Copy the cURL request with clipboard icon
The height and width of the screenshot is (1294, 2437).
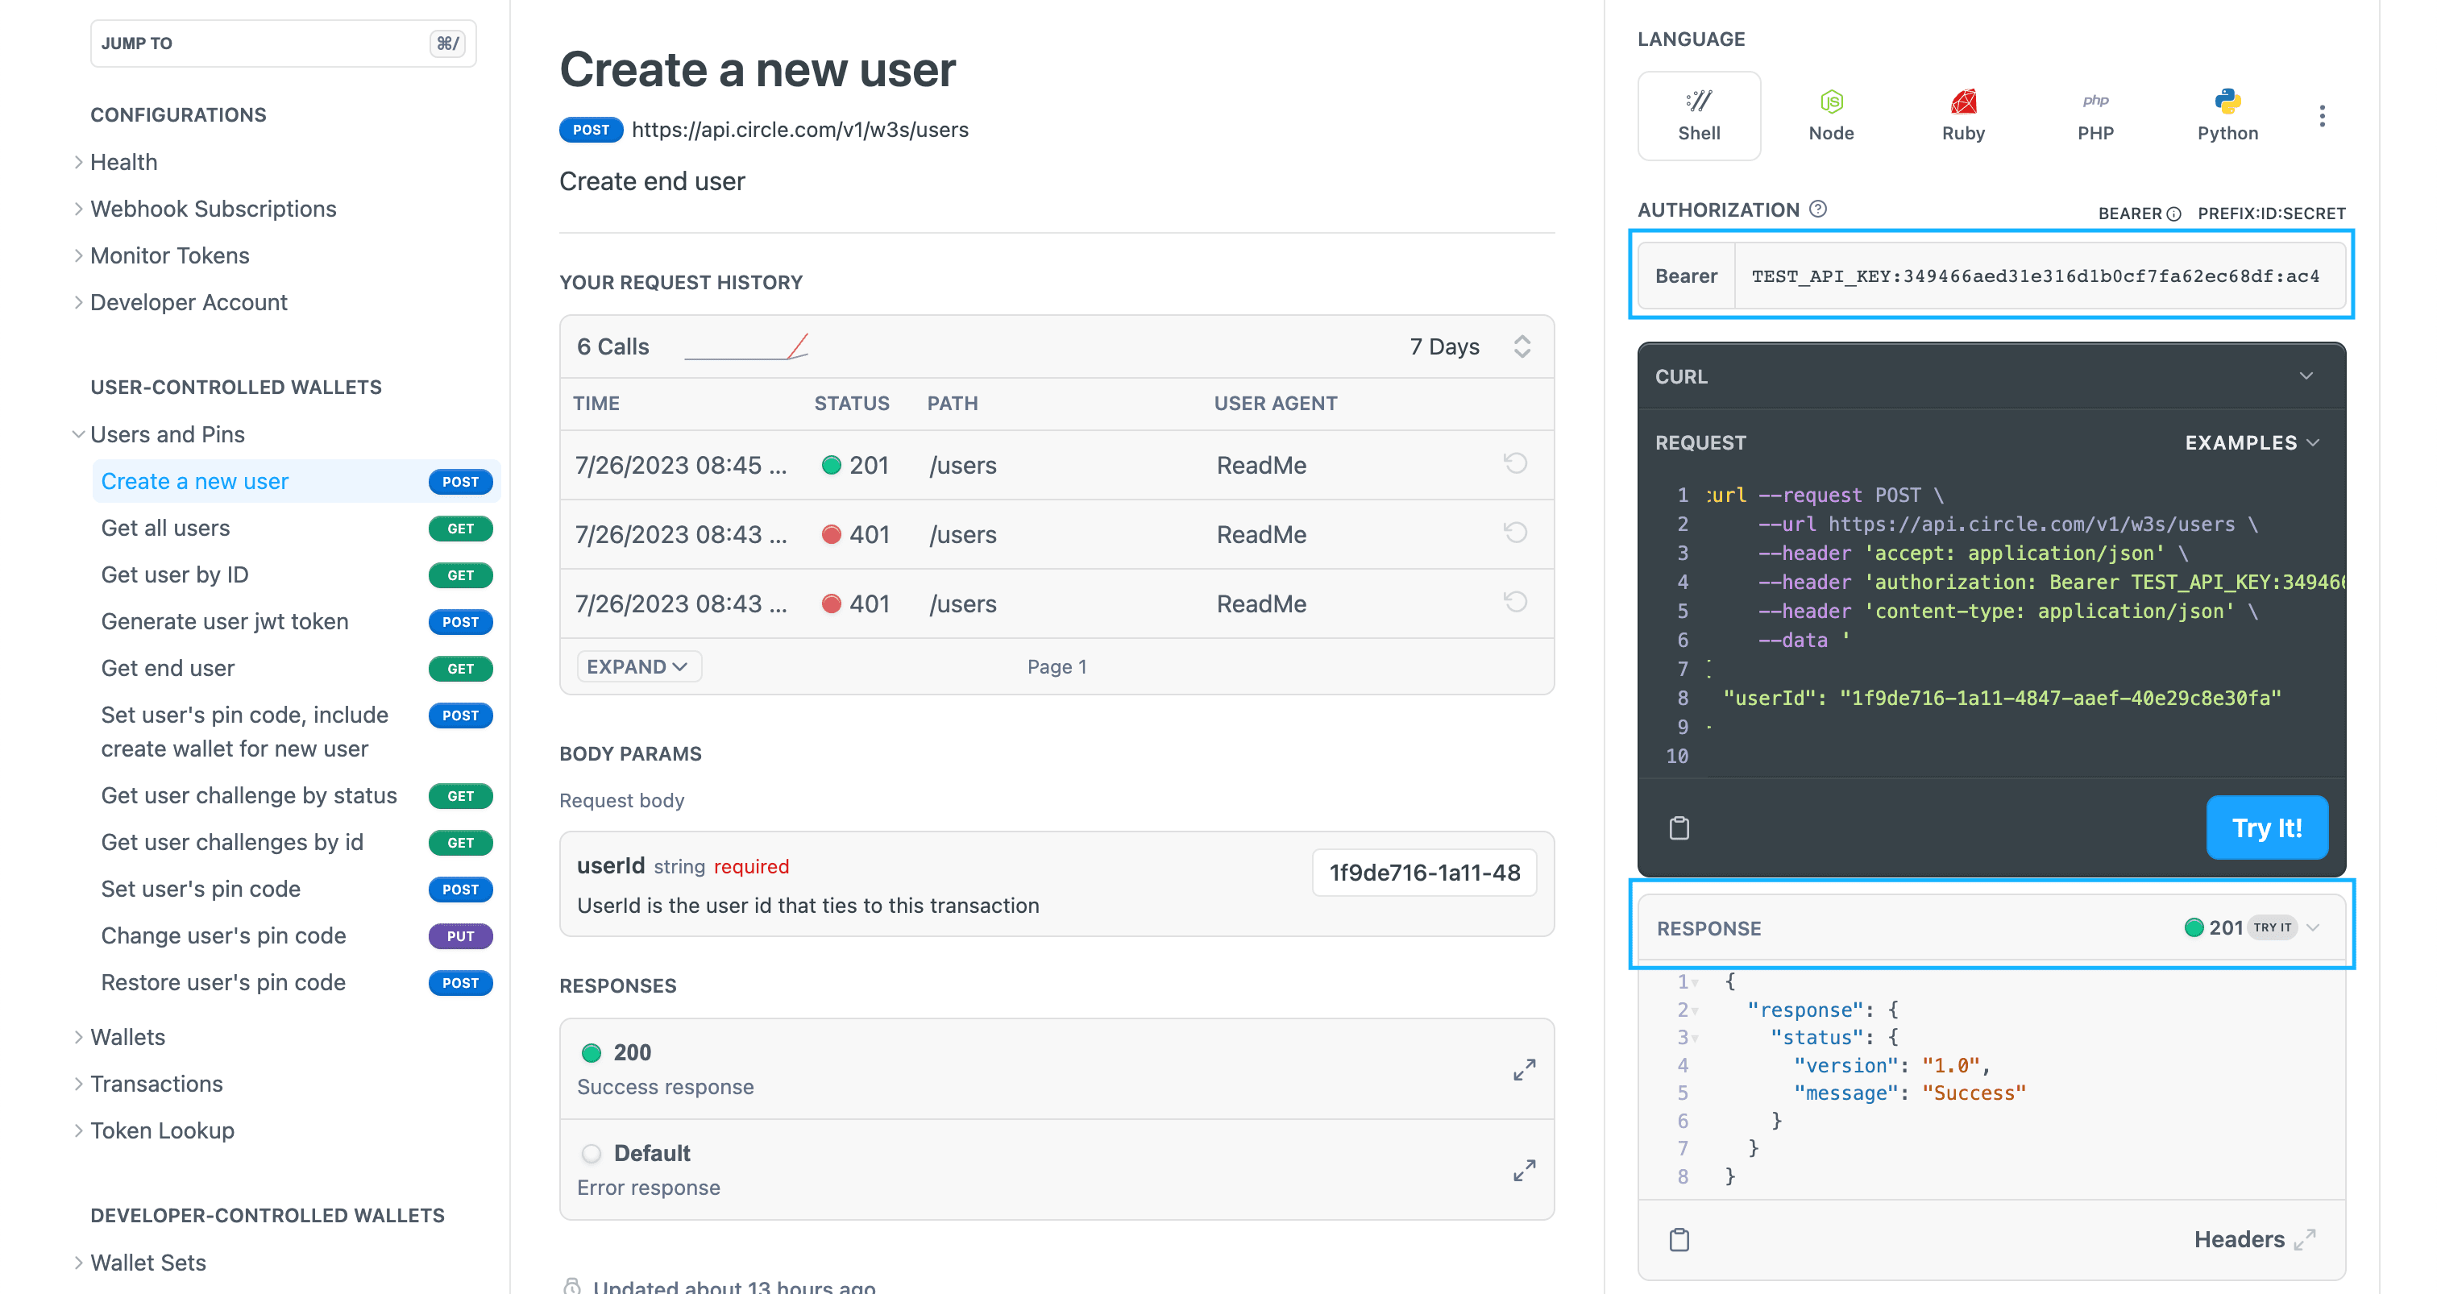tap(1679, 827)
